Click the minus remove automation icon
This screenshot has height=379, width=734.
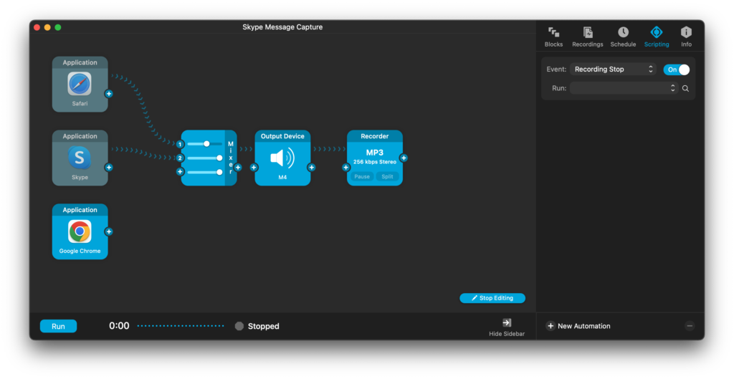[x=690, y=326]
